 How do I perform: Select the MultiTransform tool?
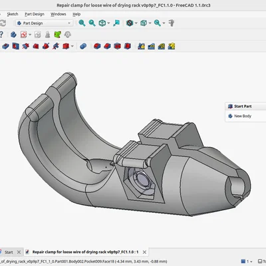click(172, 46)
